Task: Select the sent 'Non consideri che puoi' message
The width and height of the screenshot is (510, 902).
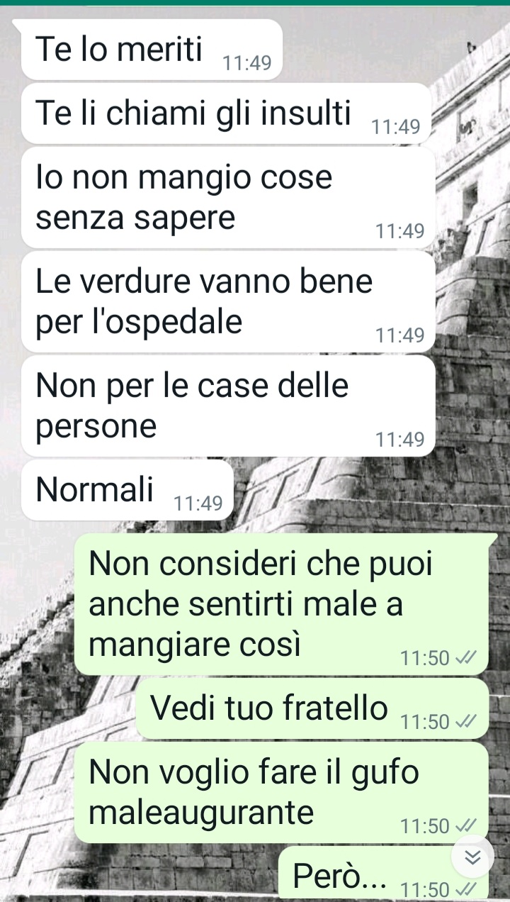Action: tap(282, 604)
